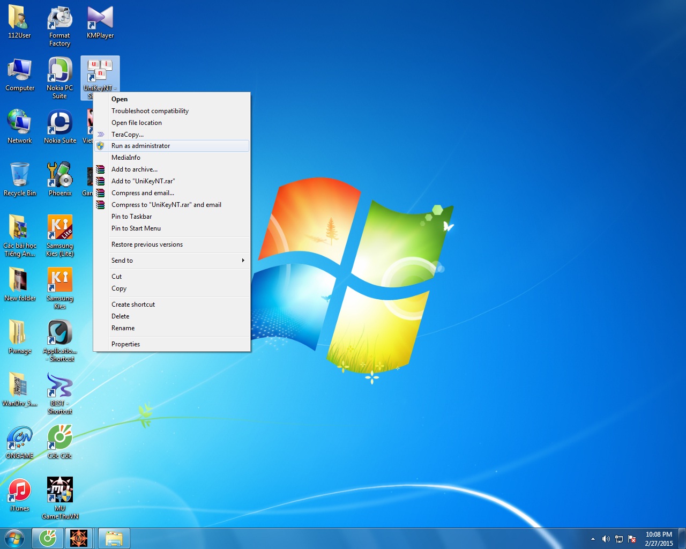This screenshot has height=549, width=686.
Task: Show hidden system tray icons
Action: [593, 539]
